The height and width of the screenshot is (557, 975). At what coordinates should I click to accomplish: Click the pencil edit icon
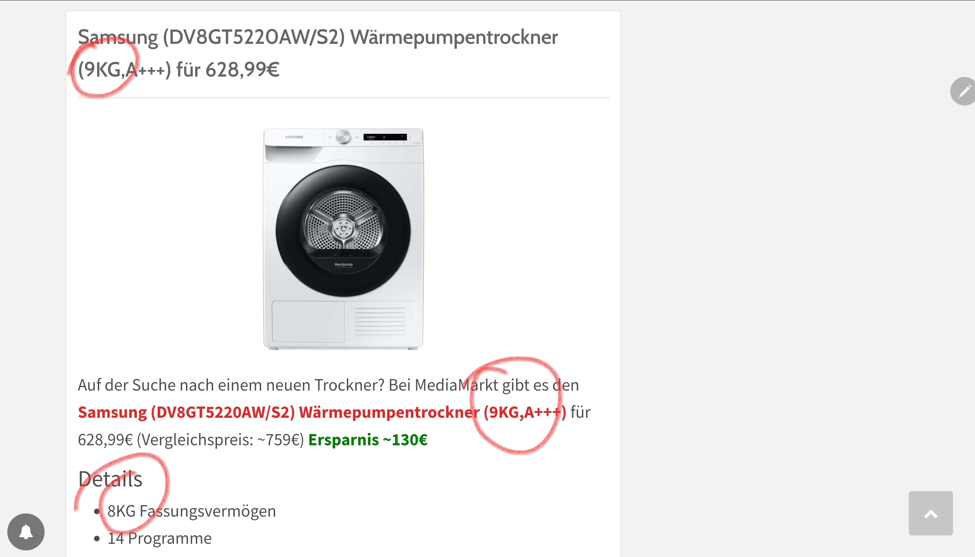click(x=964, y=91)
